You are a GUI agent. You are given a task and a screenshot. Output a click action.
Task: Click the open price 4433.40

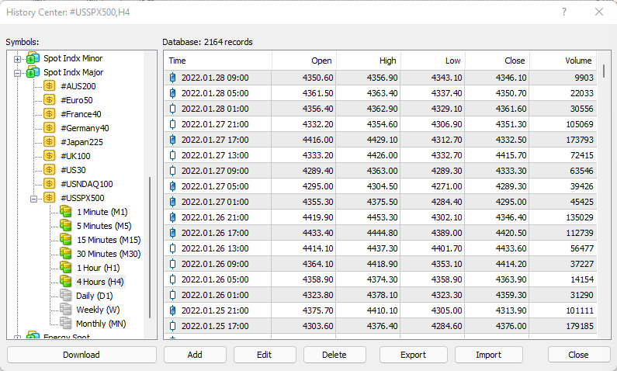(x=318, y=233)
